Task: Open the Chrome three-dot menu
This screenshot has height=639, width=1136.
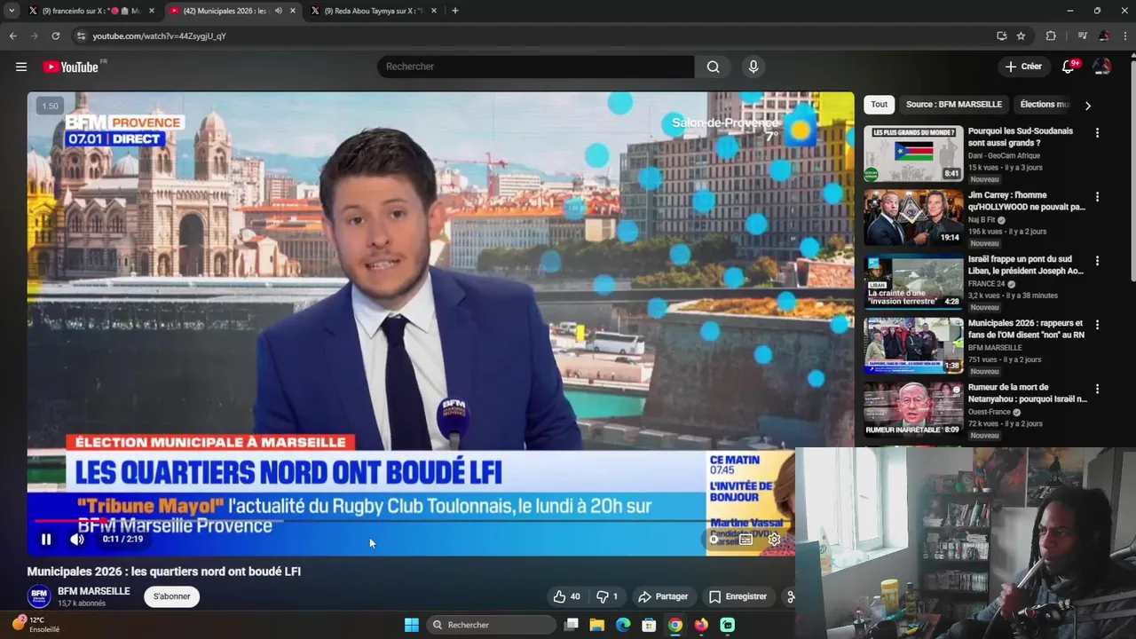Action: pos(1124,35)
